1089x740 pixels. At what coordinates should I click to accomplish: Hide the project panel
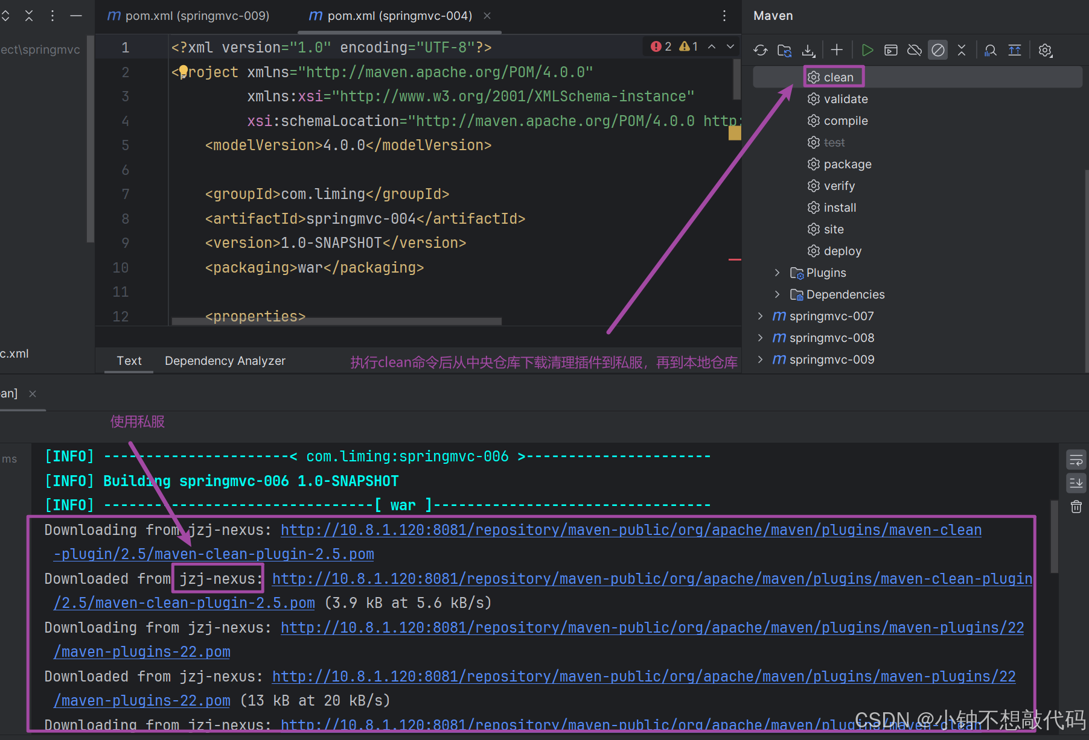[76, 16]
